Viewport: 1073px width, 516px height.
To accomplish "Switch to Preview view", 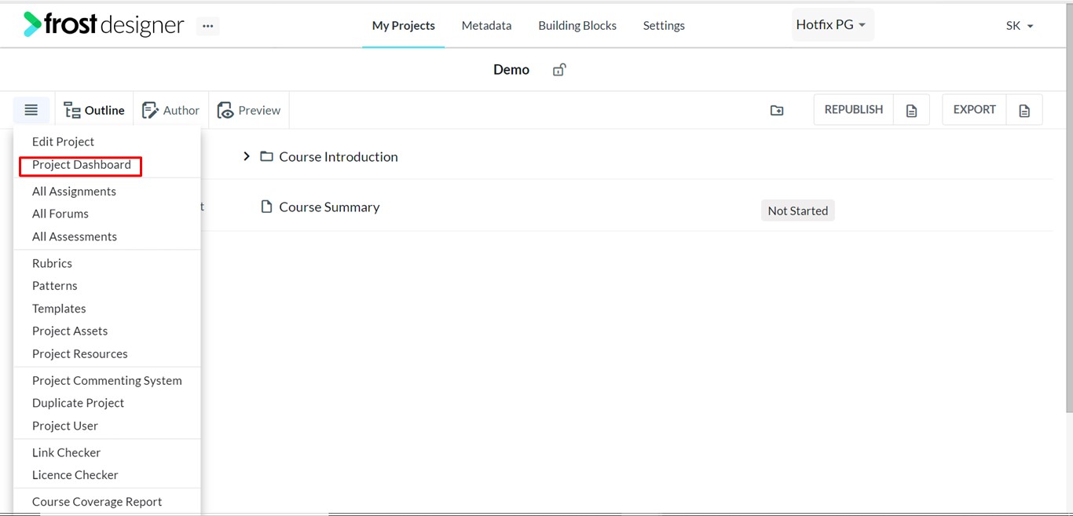I will (x=248, y=110).
